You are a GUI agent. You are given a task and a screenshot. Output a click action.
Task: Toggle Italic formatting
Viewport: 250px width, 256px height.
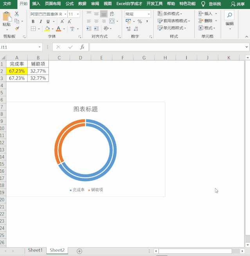[40, 21]
